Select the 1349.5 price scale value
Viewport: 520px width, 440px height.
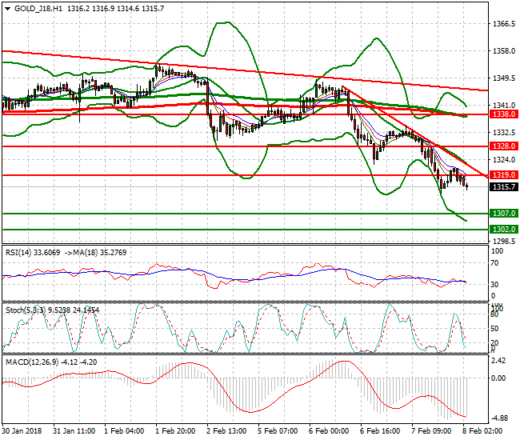pyautogui.click(x=504, y=78)
